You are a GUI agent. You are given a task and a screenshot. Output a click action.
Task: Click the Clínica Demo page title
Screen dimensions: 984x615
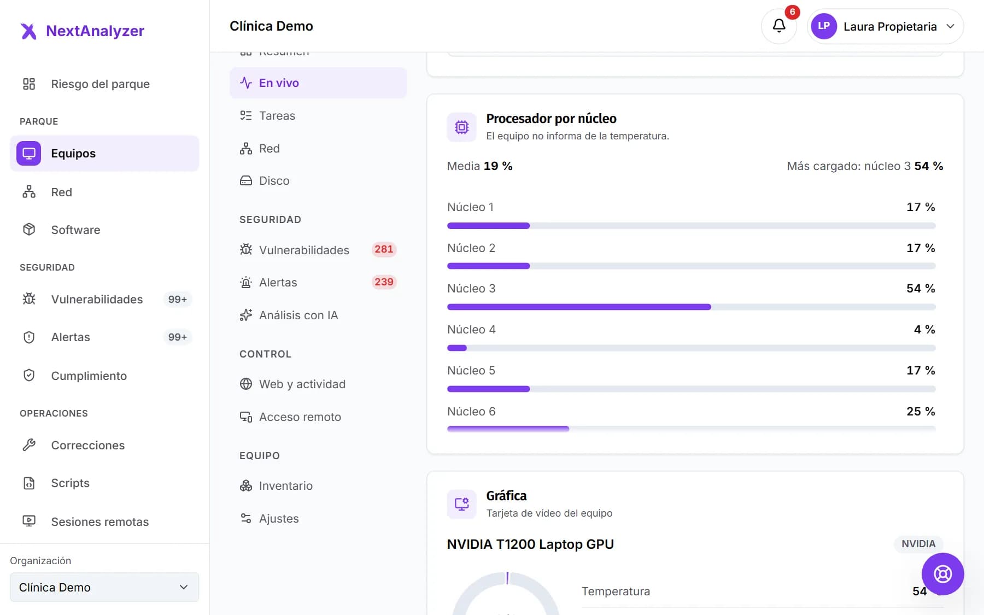coord(271,26)
